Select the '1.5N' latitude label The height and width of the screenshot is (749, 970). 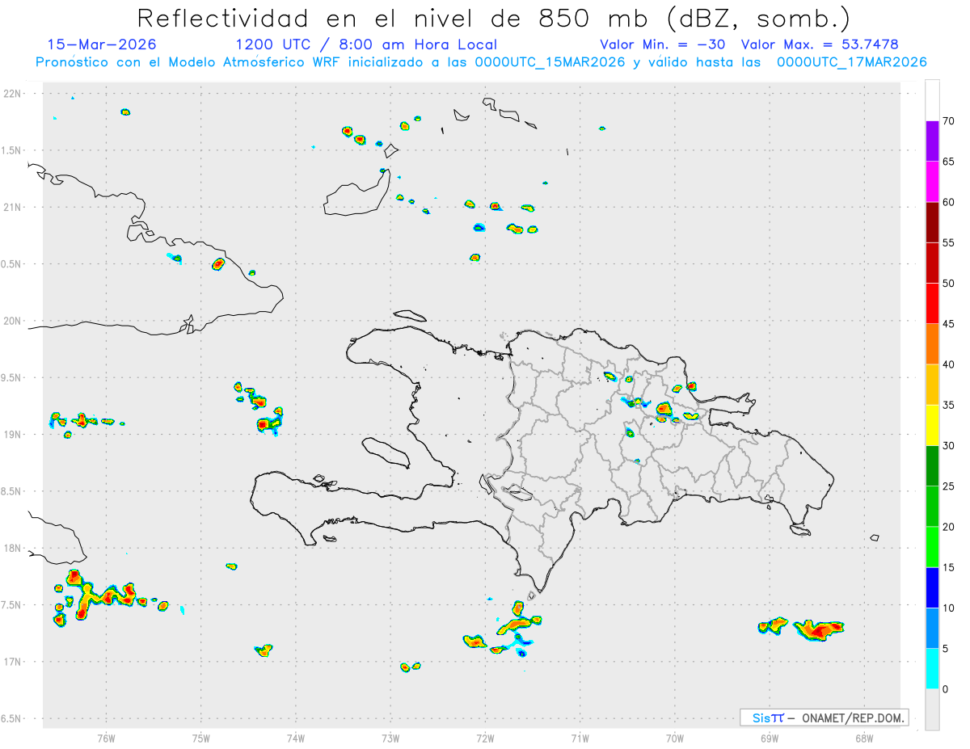[x=12, y=150]
